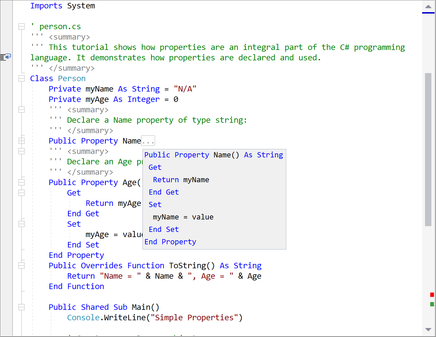The width and height of the screenshot is (436, 337).
Task: Click the Console class name in Main
Action: pyautogui.click(x=83, y=318)
